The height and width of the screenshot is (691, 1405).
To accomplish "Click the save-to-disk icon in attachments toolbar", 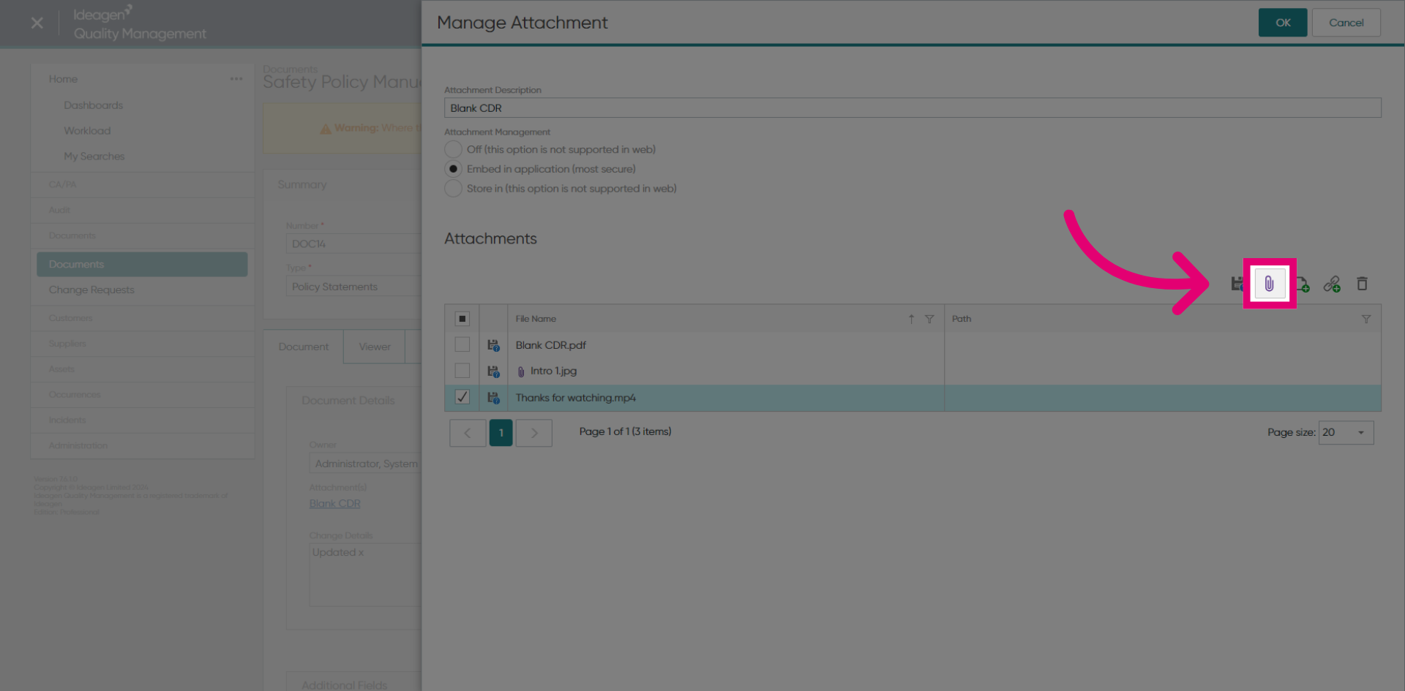I will pos(1237,284).
